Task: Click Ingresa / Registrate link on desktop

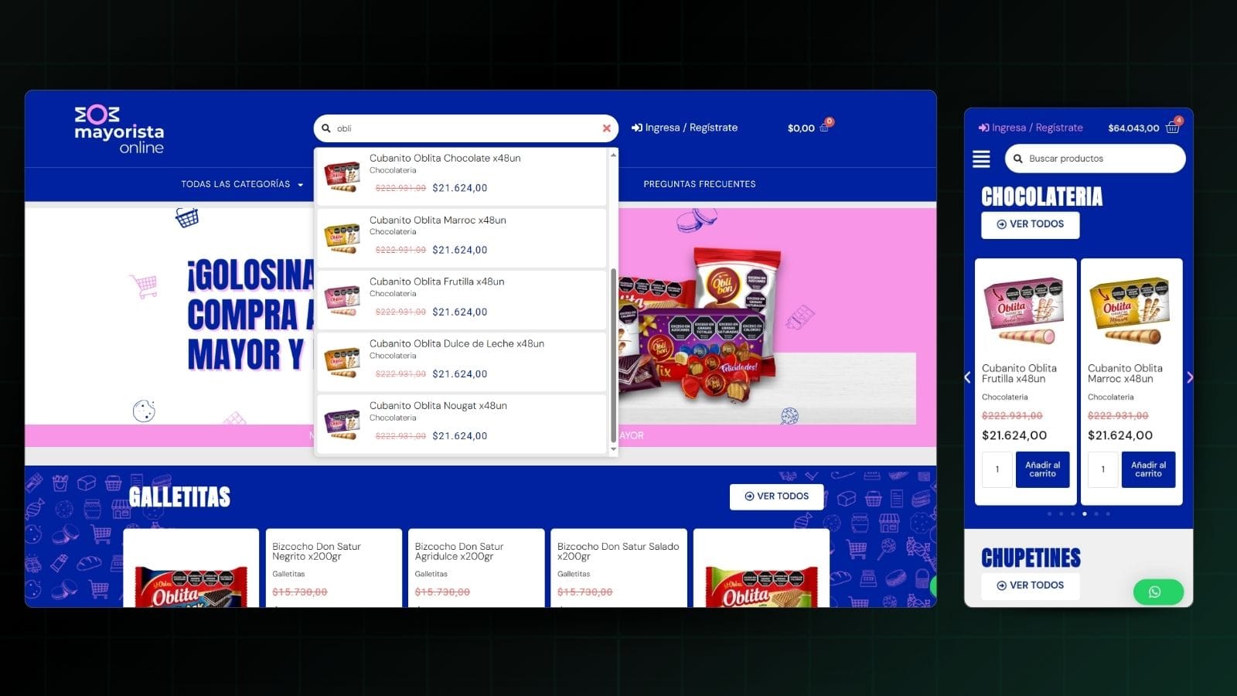Action: click(684, 128)
